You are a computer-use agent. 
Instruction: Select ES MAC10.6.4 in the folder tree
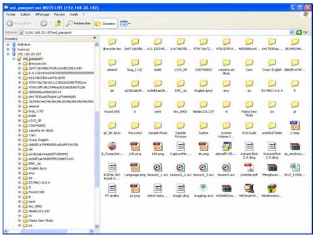(39, 183)
